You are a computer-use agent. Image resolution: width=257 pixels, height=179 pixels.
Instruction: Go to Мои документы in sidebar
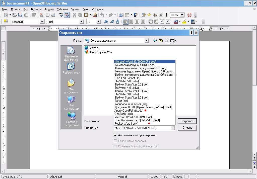pyautogui.click(x=71, y=86)
